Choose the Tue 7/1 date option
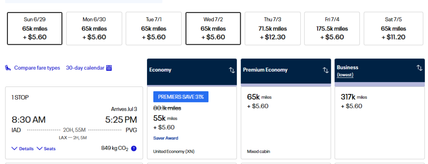The height and width of the screenshot is (164, 428). [153, 28]
